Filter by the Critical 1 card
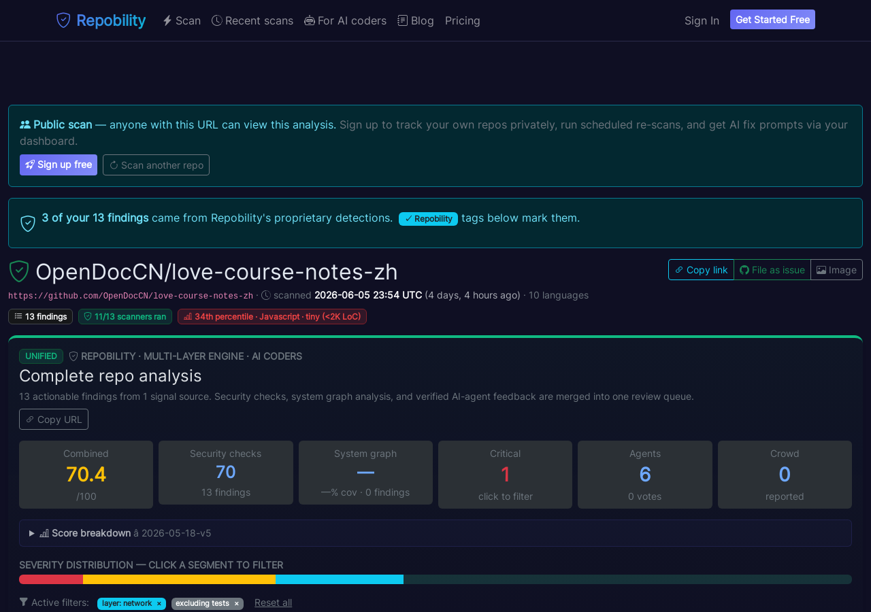The height and width of the screenshot is (612, 871). pos(505,475)
